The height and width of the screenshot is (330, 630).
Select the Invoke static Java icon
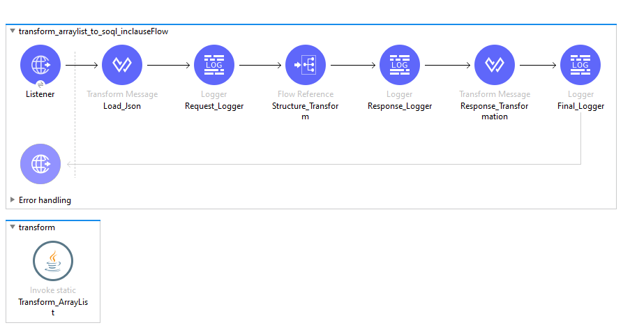(x=53, y=261)
